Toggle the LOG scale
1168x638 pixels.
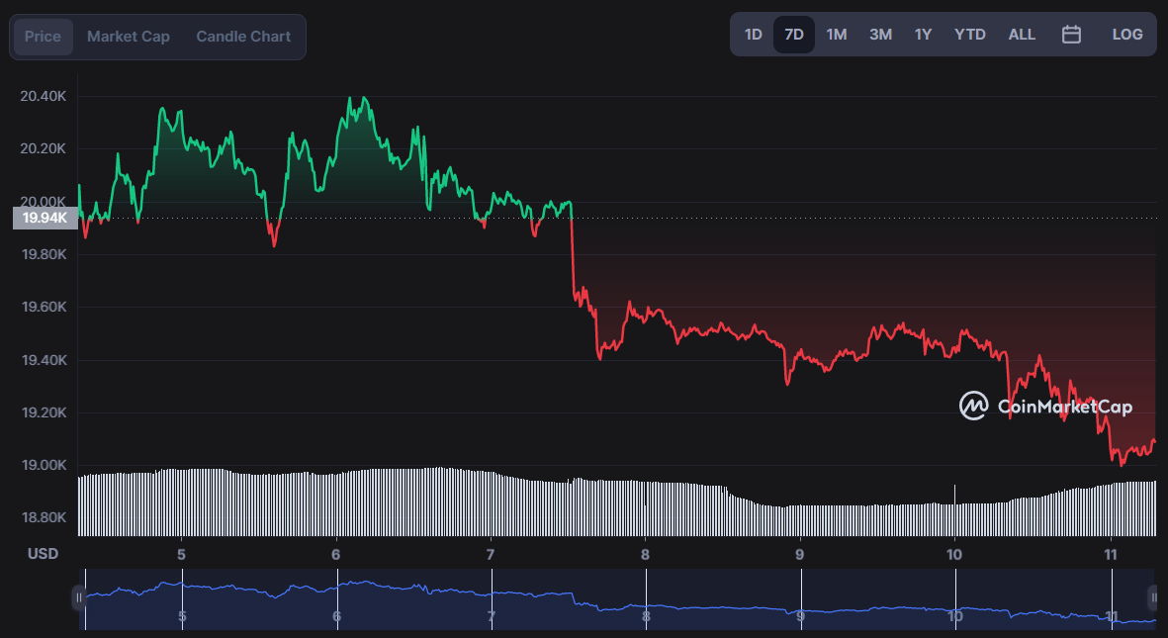[x=1127, y=35]
